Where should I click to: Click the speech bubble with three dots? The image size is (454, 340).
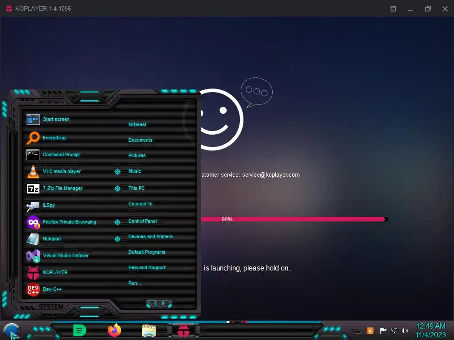pos(257,92)
